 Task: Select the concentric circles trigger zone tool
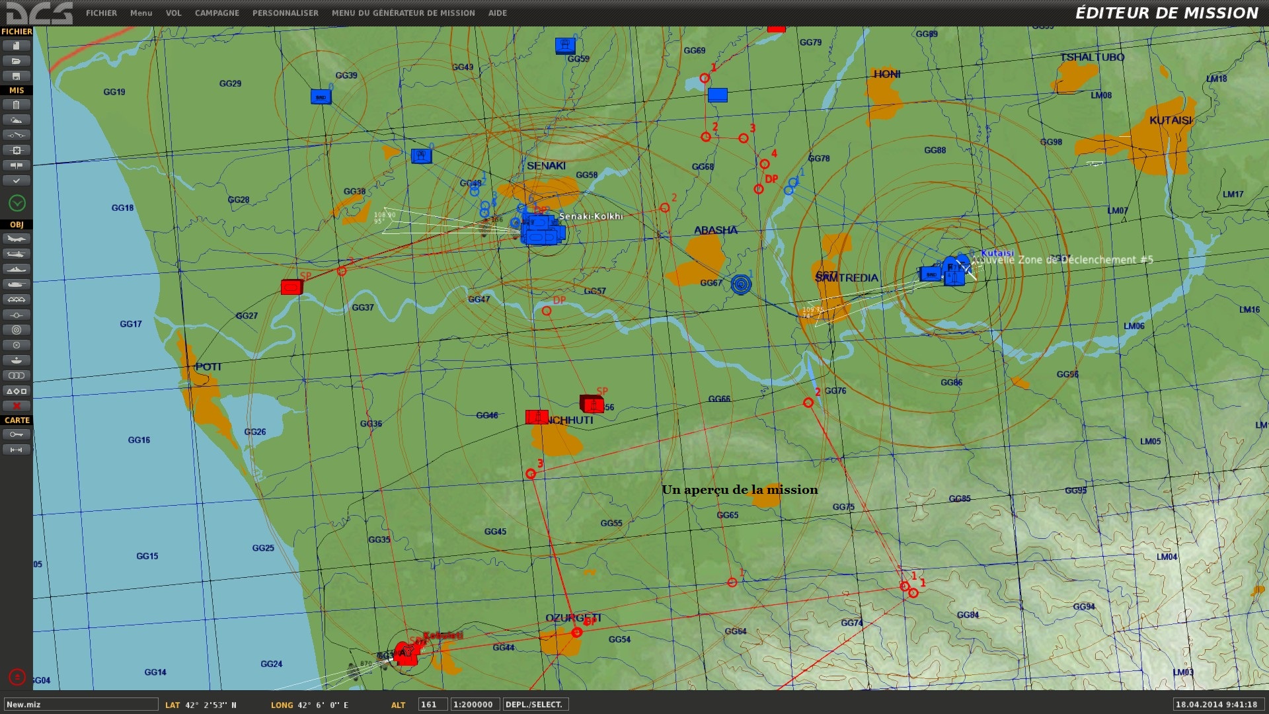point(17,330)
